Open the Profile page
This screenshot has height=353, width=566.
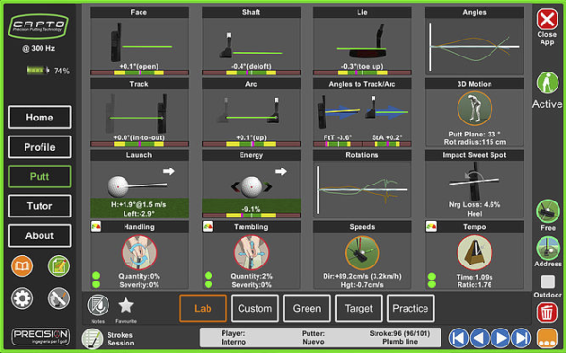coord(40,147)
